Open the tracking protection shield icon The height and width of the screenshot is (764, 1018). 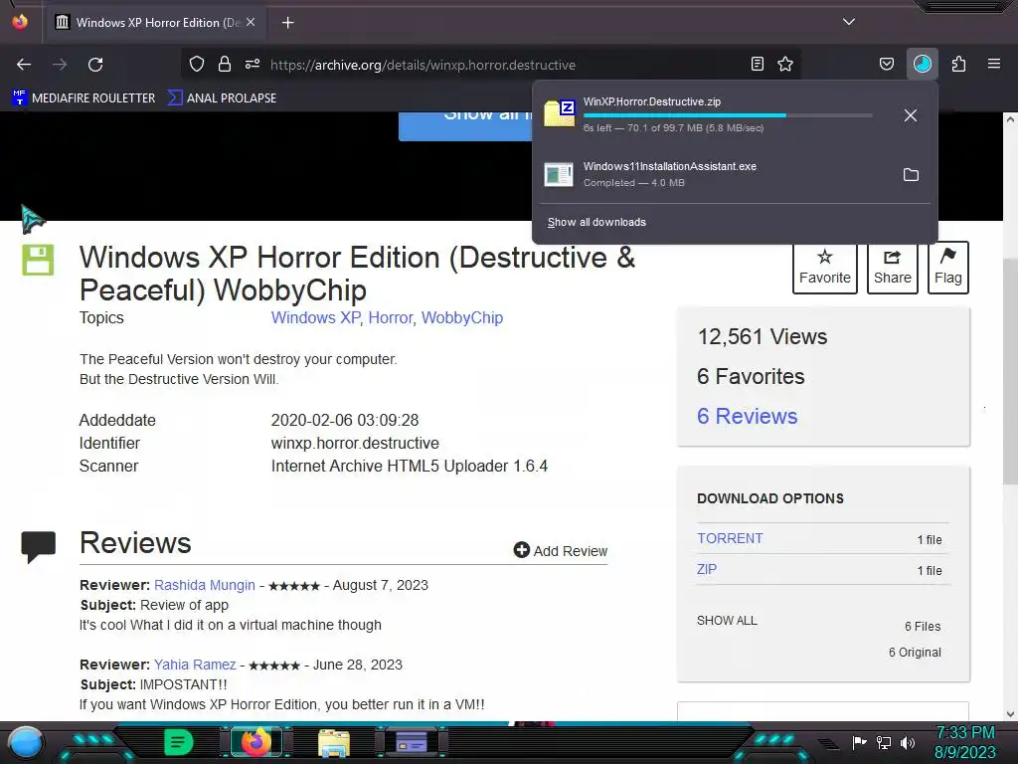tap(197, 64)
